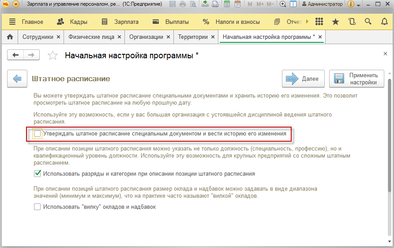Open the Администратор user menu
Screen dimensions: 394x248
point(321,4)
